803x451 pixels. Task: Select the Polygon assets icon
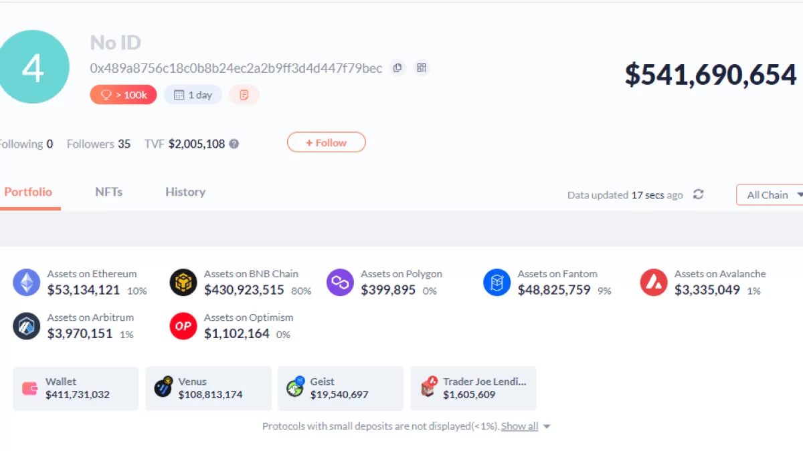point(340,283)
